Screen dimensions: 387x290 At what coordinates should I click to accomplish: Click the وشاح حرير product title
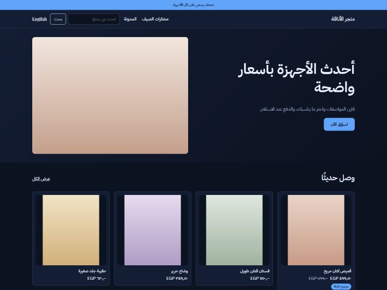pos(179,271)
